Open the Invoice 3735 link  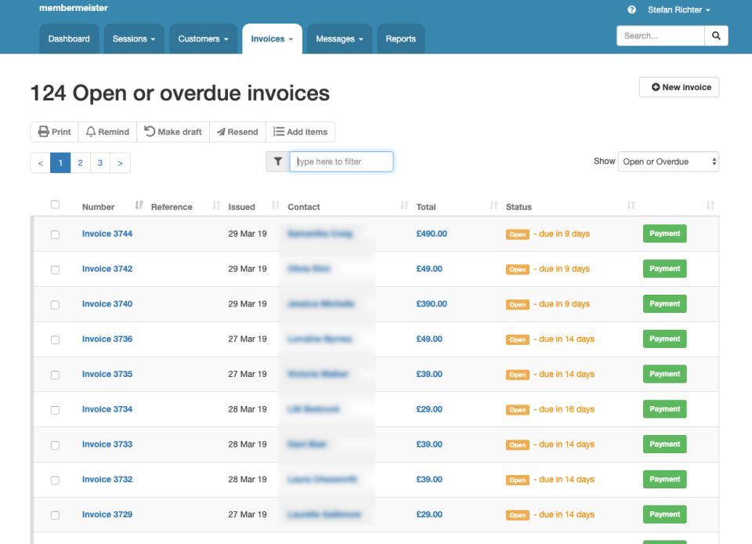(x=107, y=374)
